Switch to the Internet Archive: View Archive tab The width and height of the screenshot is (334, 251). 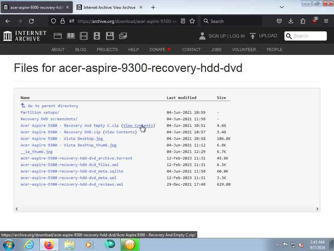(x=110, y=8)
